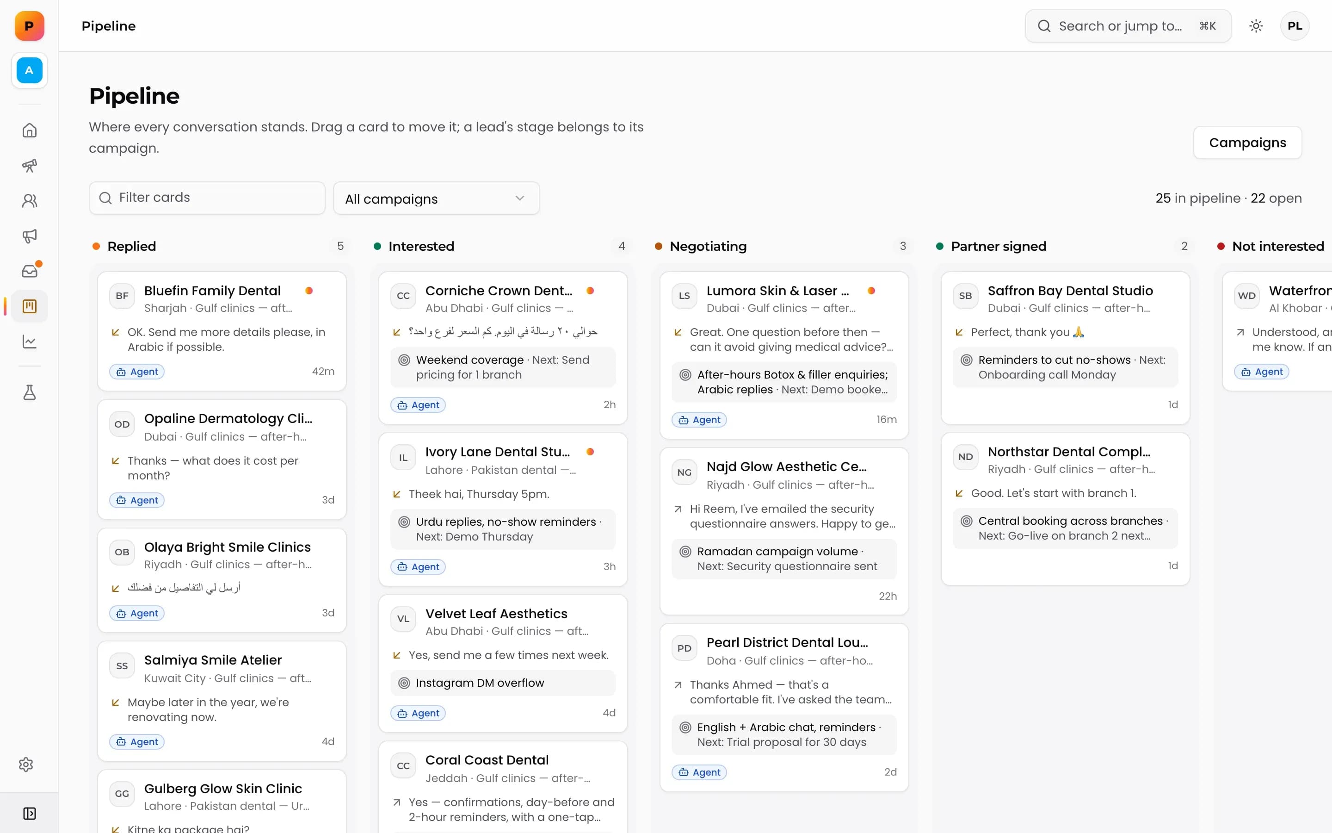Open the analytics chart icon in sidebar
This screenshot has width=1332, height=833.
(29, 342)
